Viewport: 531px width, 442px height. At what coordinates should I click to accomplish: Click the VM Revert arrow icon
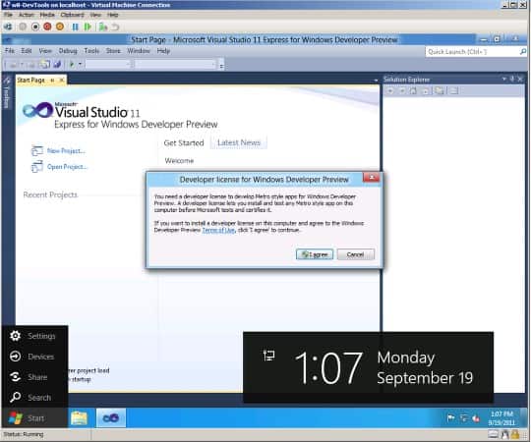tap(115, 27)
